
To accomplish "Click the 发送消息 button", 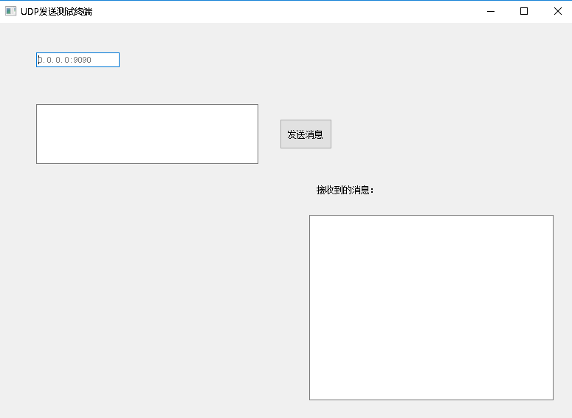I will pos(306,134).
